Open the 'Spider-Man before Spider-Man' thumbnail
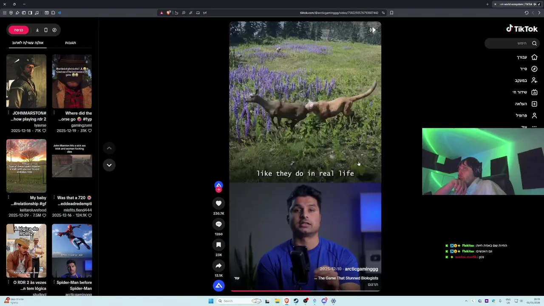The width and height of the screenshot is (544, 306). point(72,251)
